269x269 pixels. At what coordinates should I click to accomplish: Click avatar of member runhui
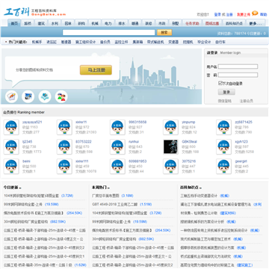pyautogui.click(x=117, y=146)
